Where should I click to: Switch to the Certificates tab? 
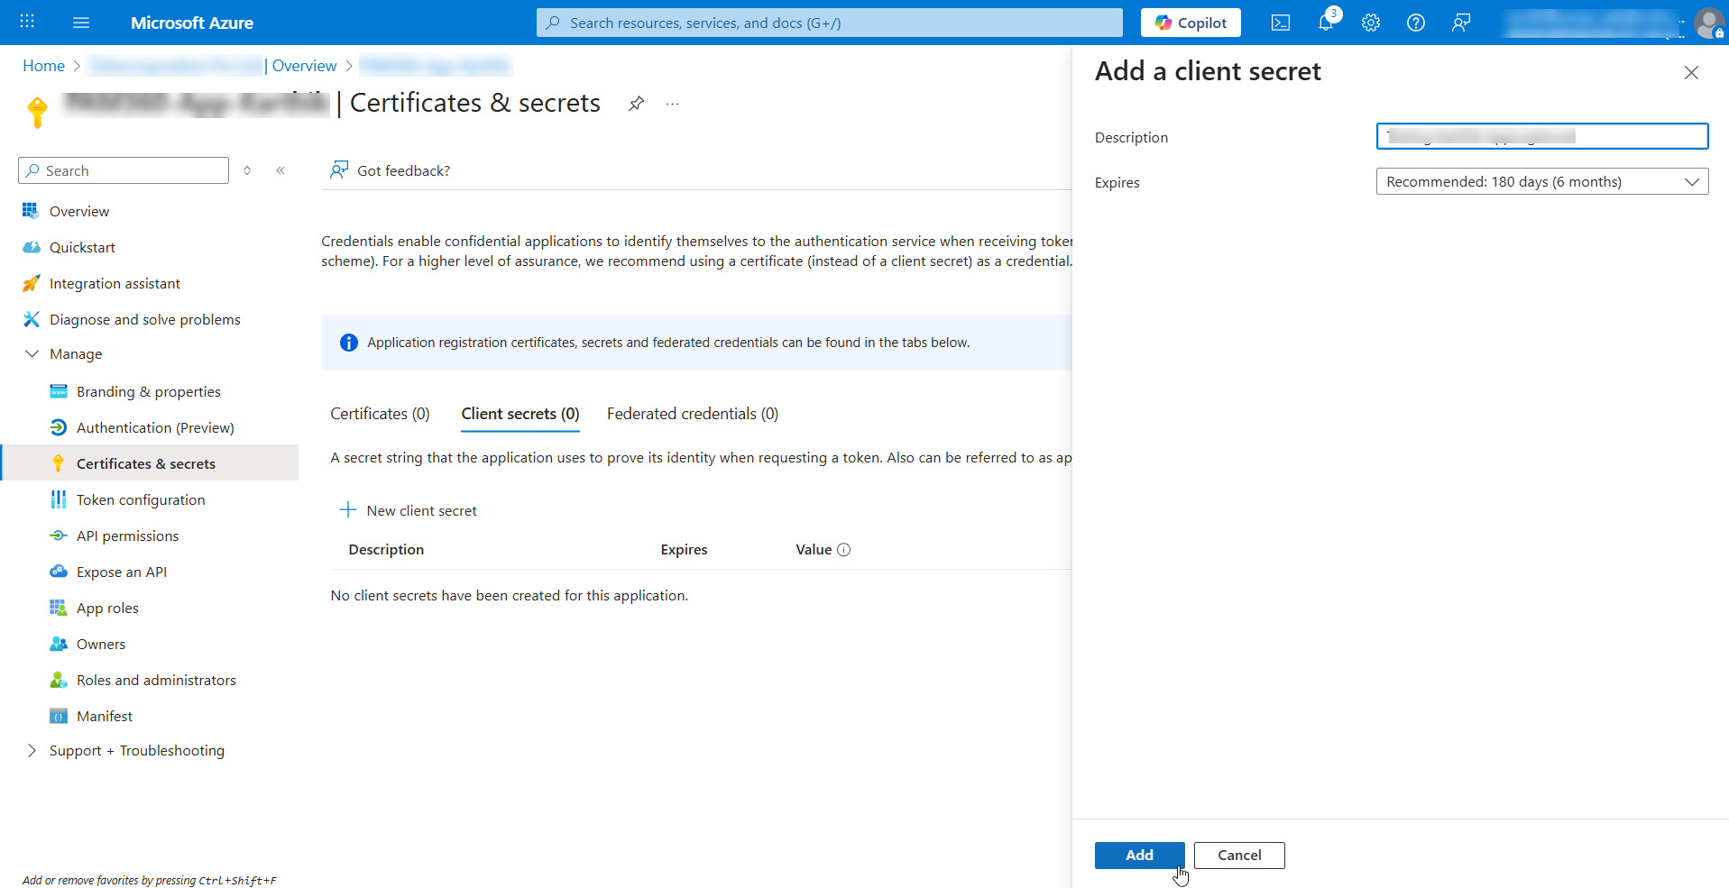pos(379,413)
